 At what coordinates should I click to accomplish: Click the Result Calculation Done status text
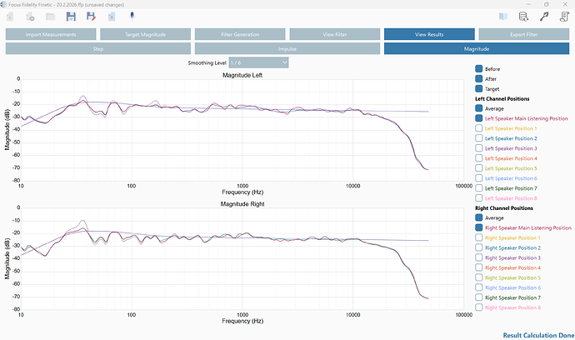(538, 335)
